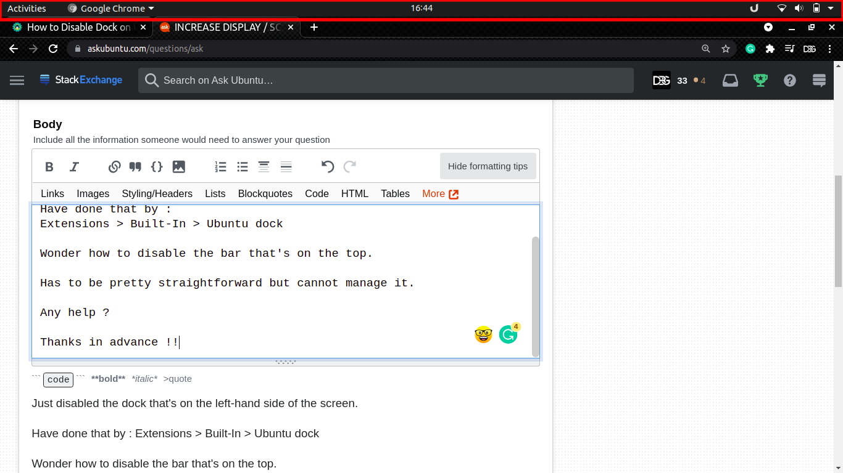Click the nerd-face emoji extension icon in the editor

tap(483, 334)
